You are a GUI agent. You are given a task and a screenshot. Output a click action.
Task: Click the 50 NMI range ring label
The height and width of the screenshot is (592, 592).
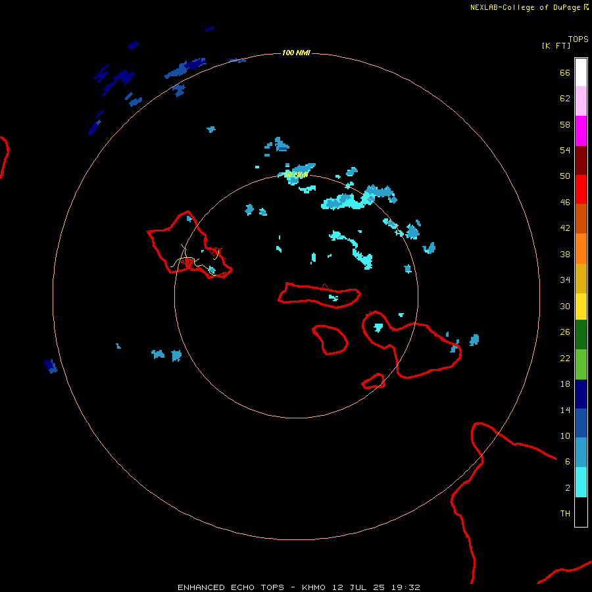point(296,174)
